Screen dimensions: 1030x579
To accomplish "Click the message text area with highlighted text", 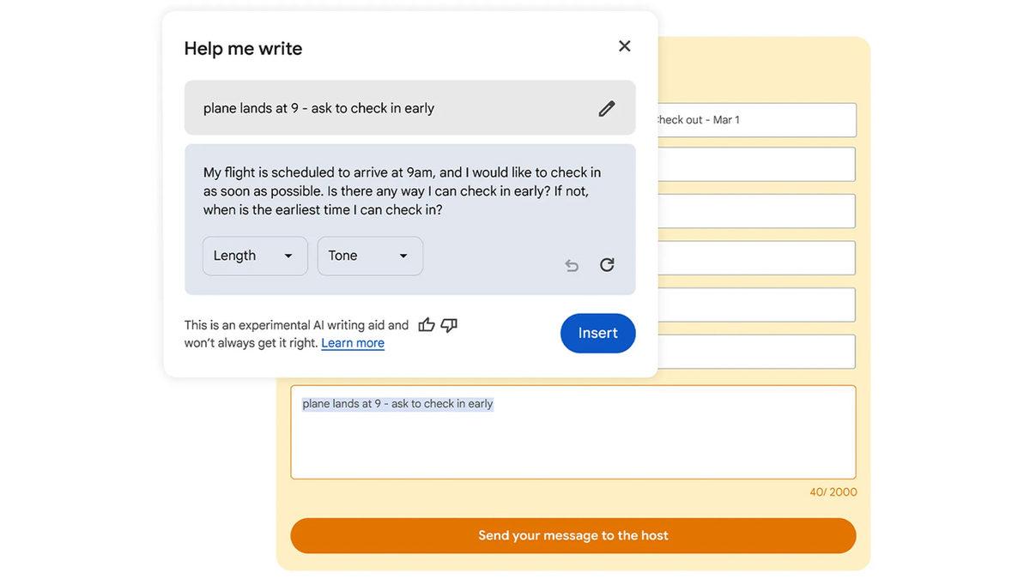I will (573, 431).
